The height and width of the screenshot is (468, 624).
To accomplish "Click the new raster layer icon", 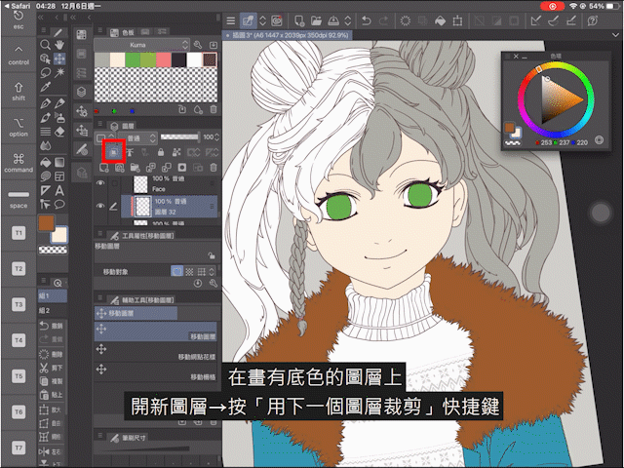I will coord(104,168).
